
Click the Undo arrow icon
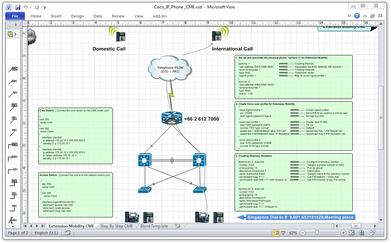coord(26,7)
